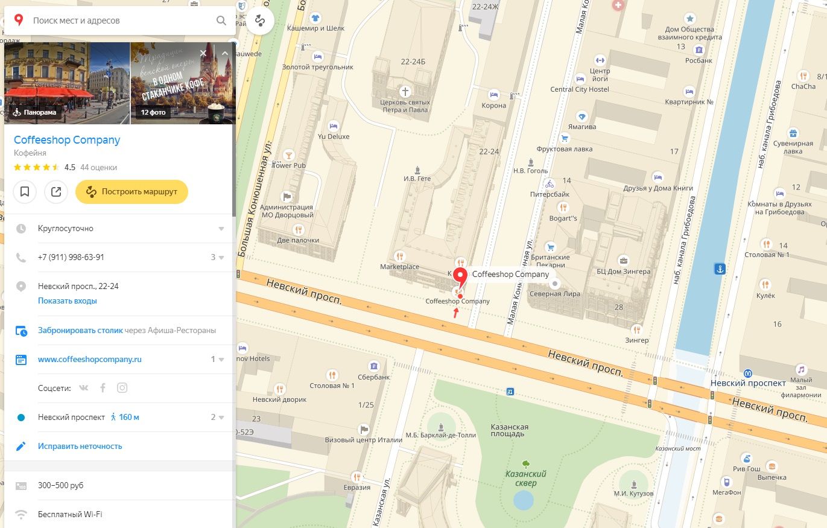Click the search magnifier icon
Image resolution: width=827 pixels, height=528 pixels.
click(221, 21)
